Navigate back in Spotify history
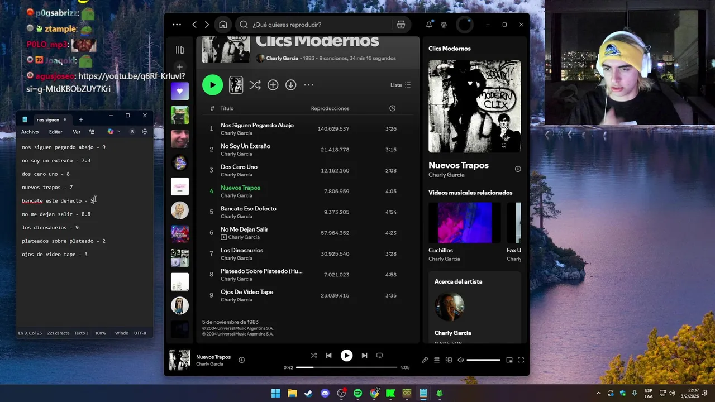This screenshot has width=715, height=402. click(194, 25)
